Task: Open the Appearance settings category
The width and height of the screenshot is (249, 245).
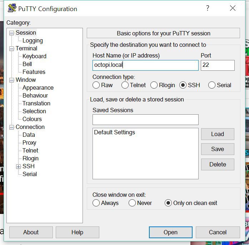Action: (x=38, y=87)
